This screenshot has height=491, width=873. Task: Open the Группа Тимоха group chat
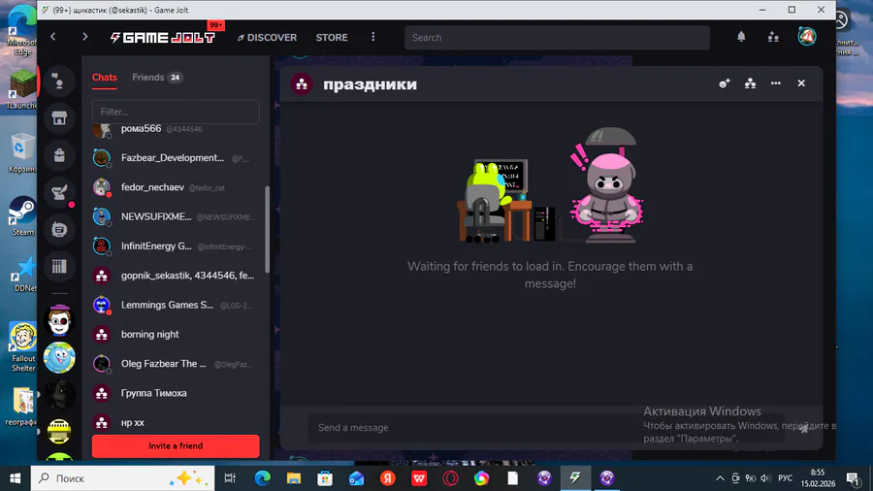point(176,393)
